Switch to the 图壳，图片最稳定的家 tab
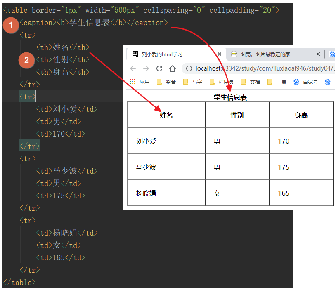336x290 pixels. (275, 54)
